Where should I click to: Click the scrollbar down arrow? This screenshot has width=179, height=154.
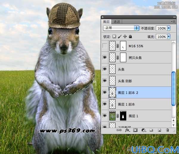point(173,125)
